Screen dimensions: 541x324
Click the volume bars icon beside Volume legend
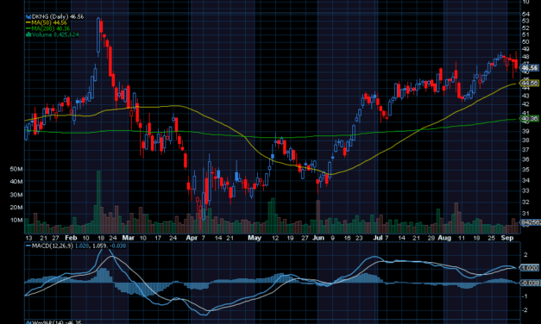(x=28, y=34)
